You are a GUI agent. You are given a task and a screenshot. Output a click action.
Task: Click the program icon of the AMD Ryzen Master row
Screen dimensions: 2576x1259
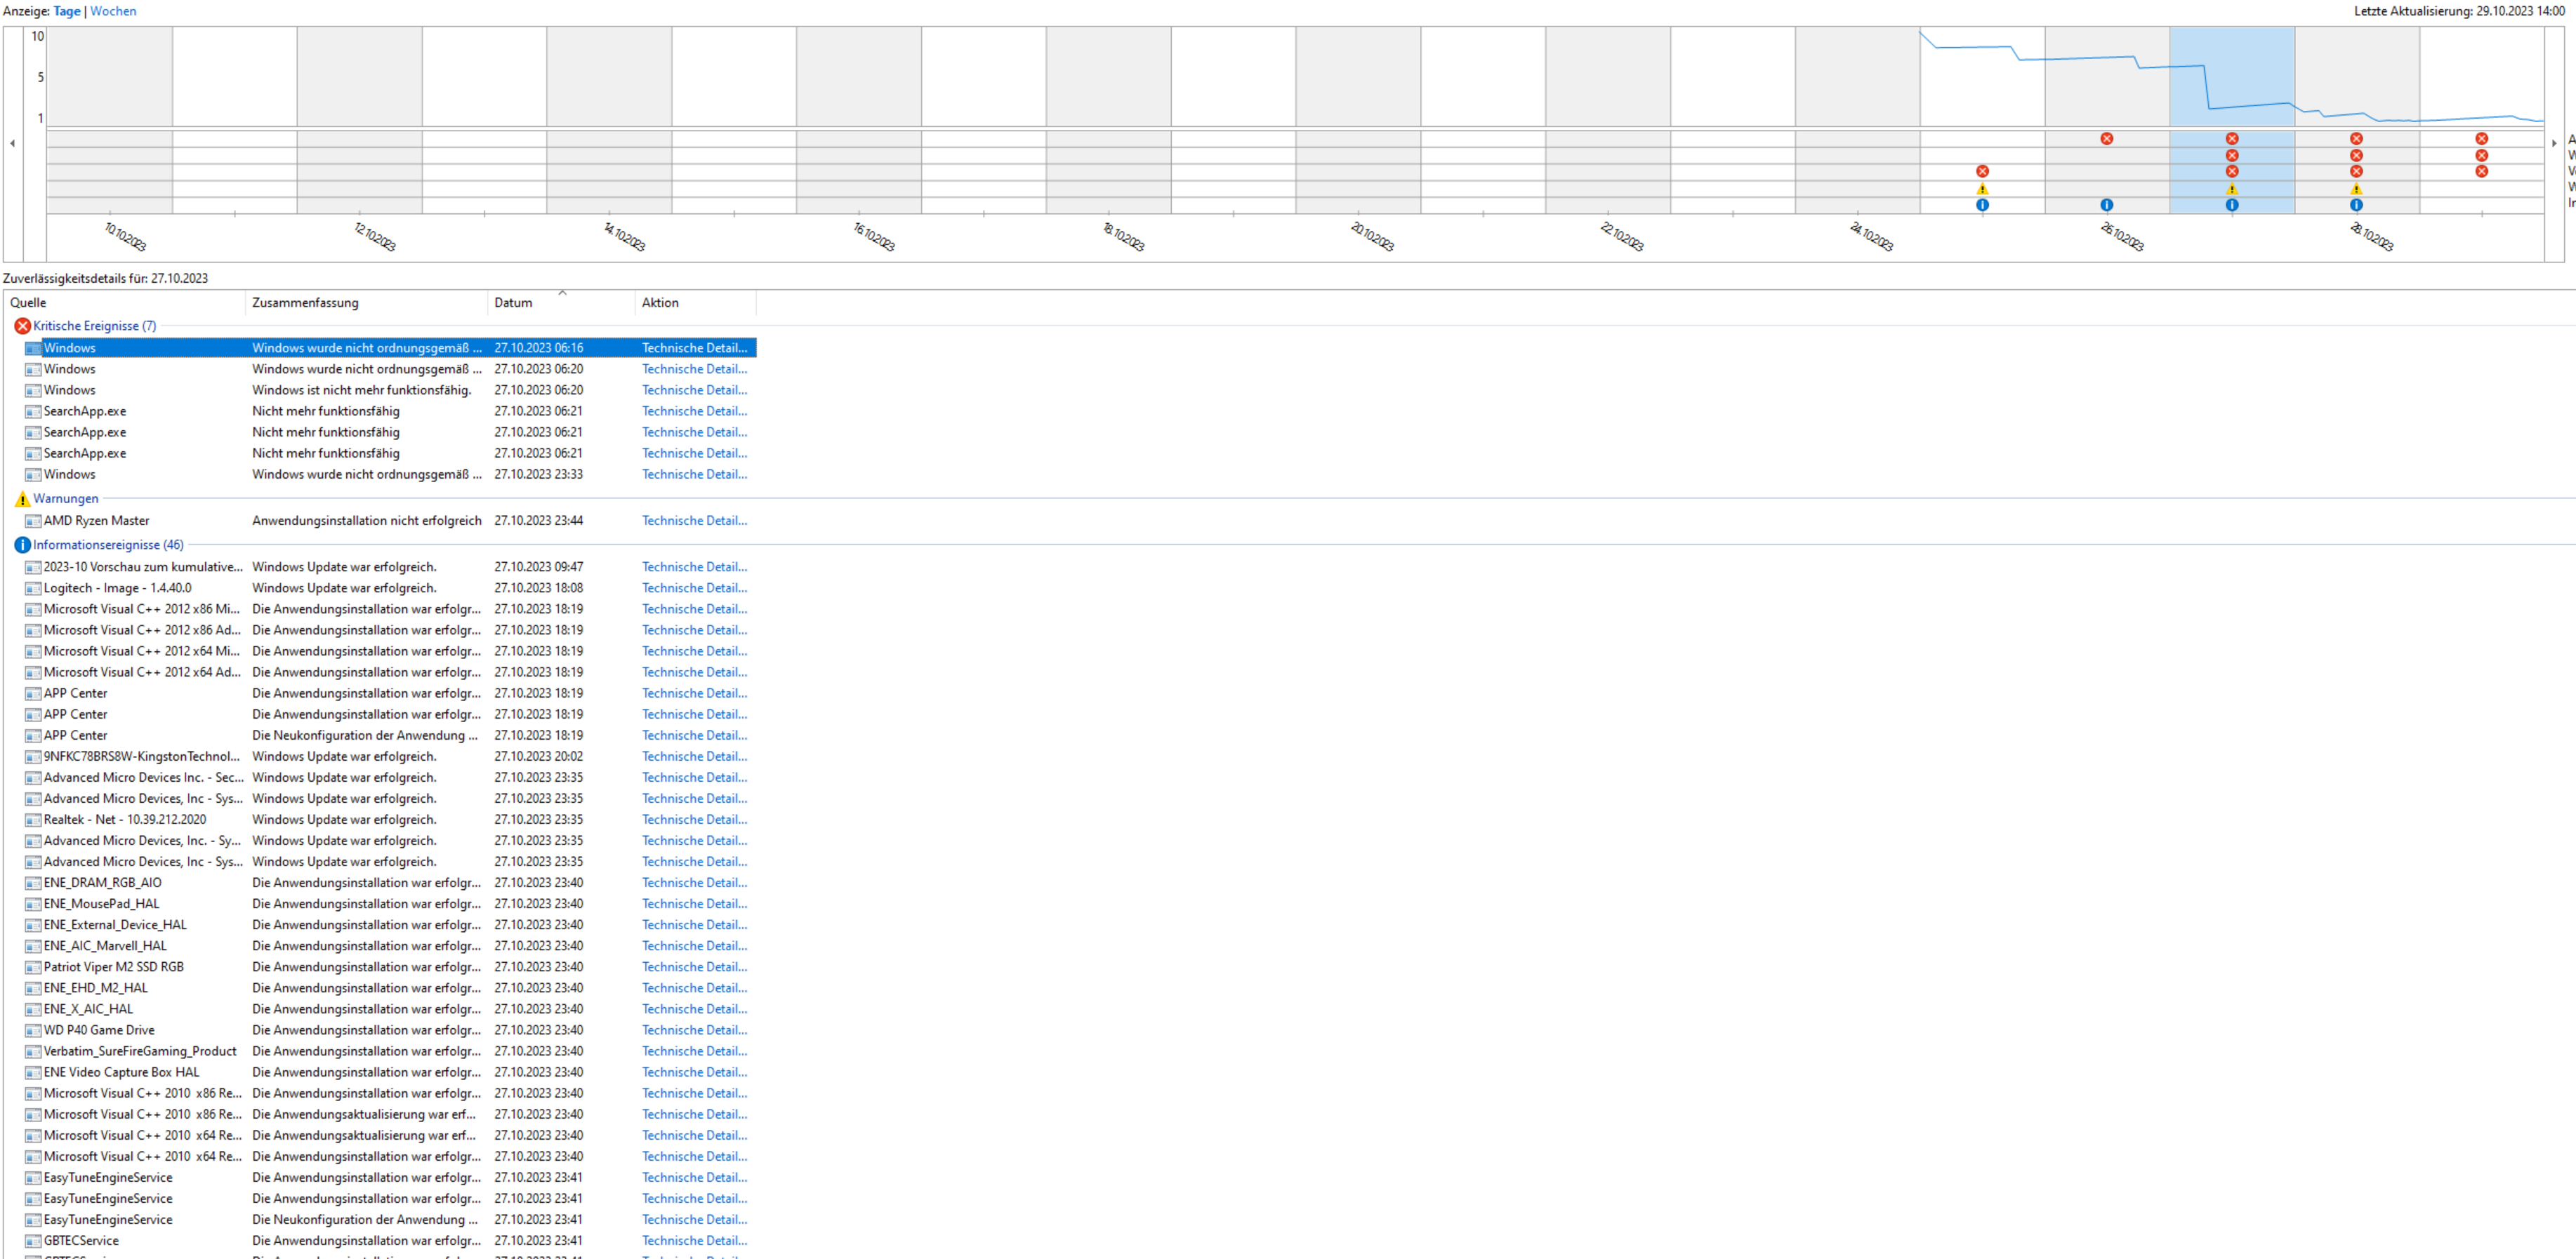click(x=33, y=521)
